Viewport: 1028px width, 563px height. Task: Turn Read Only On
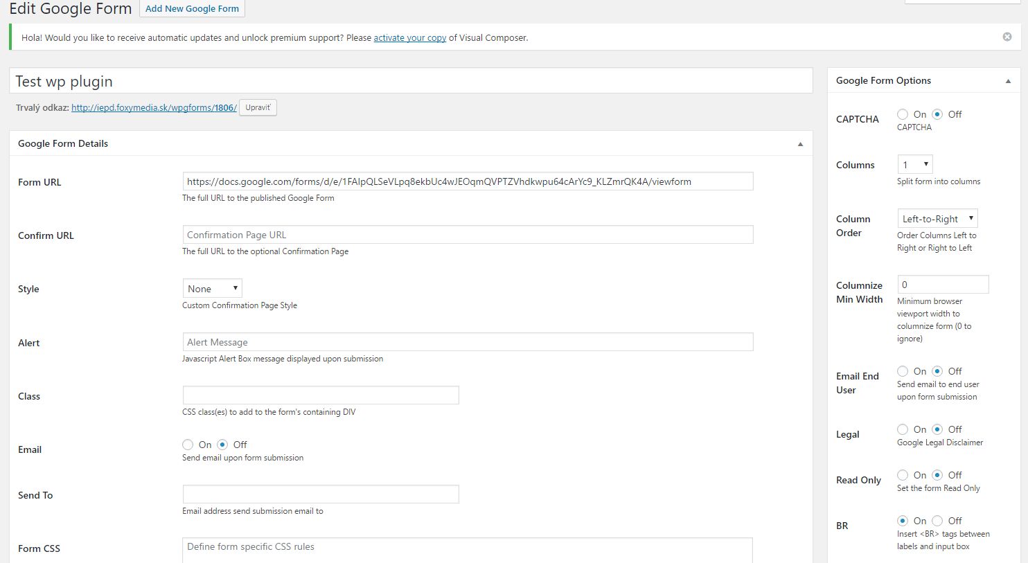click(903, 475)
